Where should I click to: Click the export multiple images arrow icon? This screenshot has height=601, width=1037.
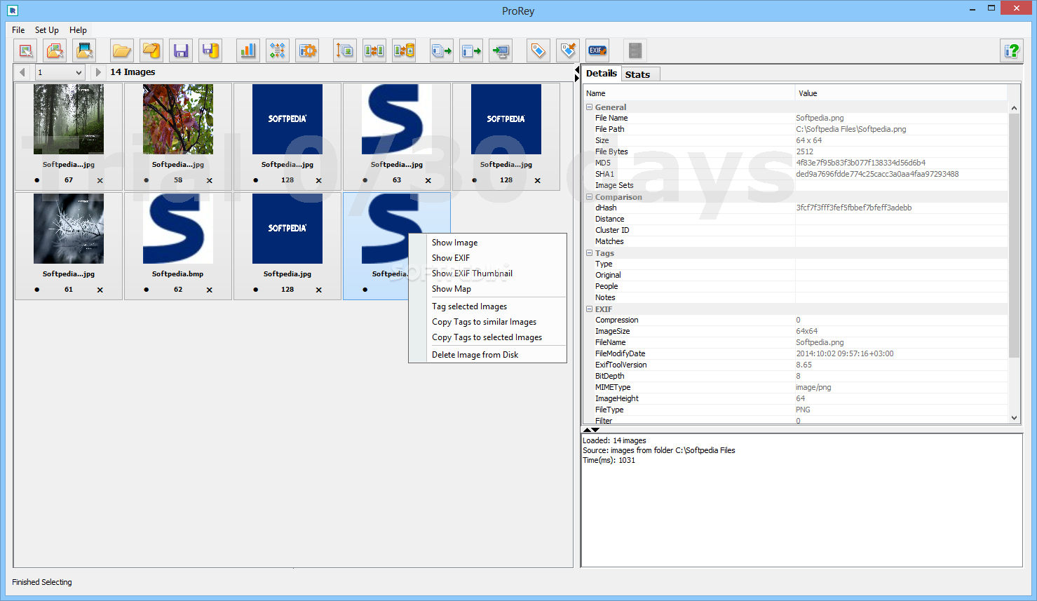coord(442,50)
